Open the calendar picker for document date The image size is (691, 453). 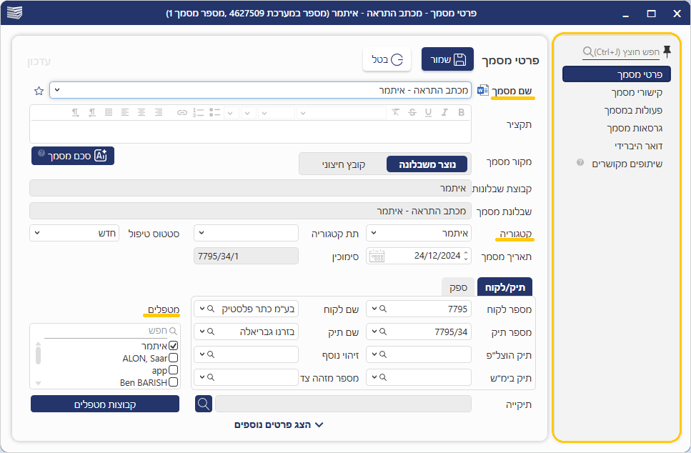tap(377, 256)
